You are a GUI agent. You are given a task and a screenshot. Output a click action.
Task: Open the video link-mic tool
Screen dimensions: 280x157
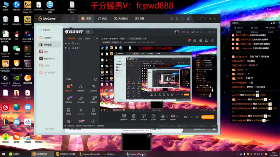[68, 100]
